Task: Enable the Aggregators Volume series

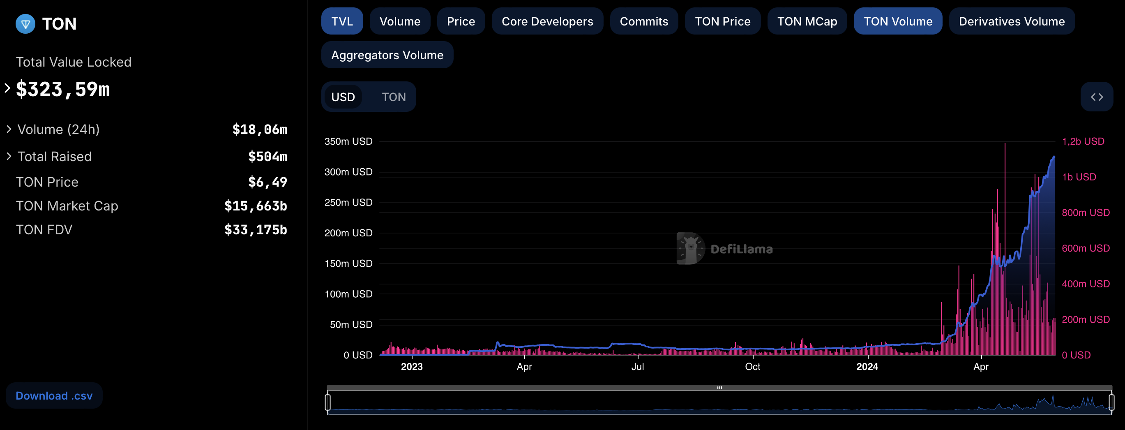Action: click(387, 55)
